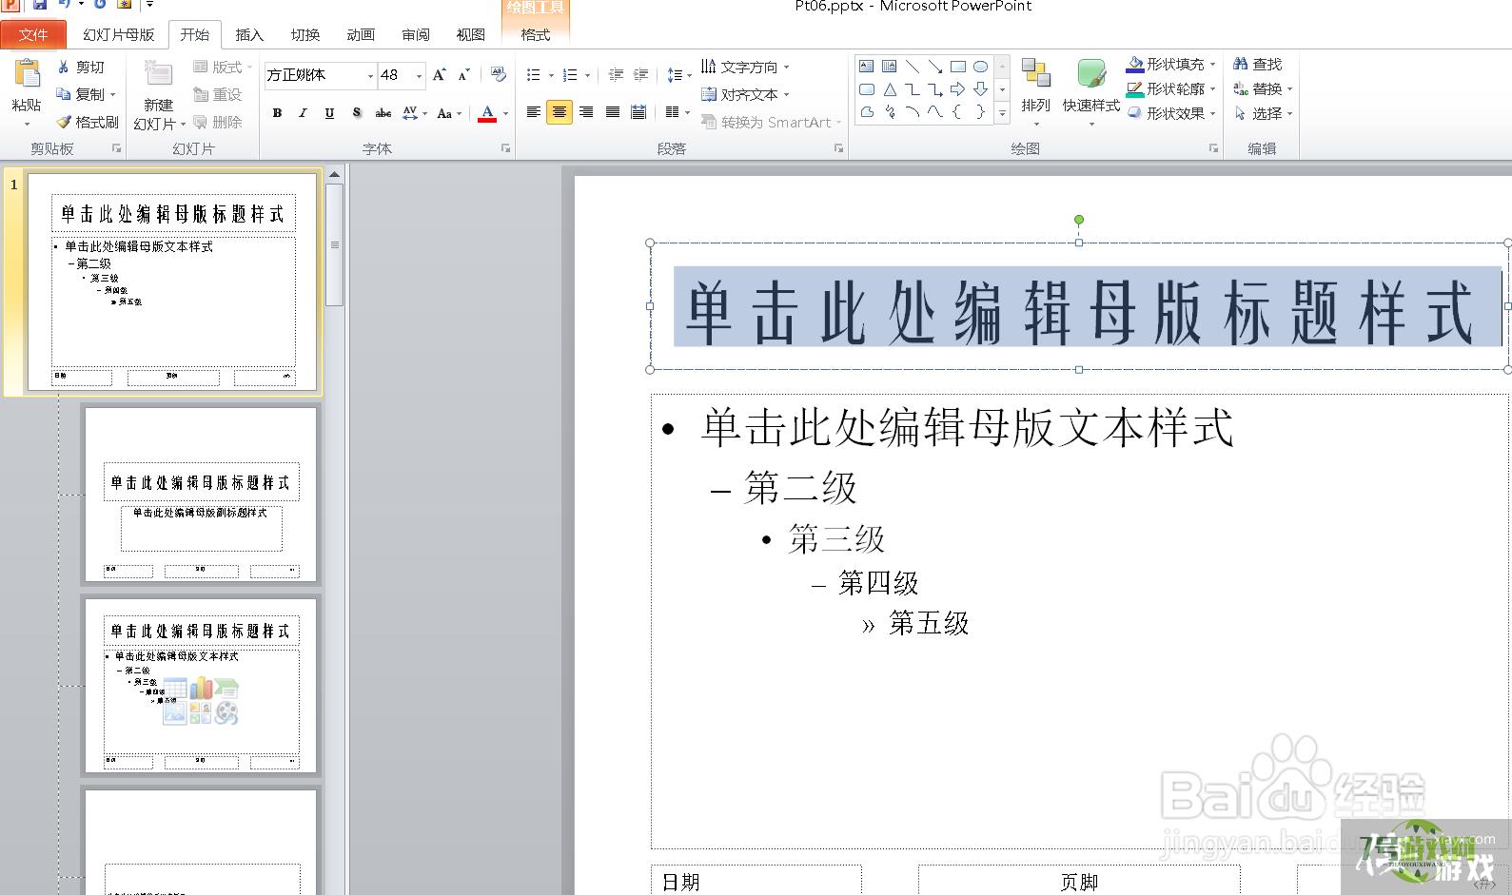The height and width of the screenshot is (895, 1512).
Task: Select the first slide master thumbnail
Action: click(172, 282)
